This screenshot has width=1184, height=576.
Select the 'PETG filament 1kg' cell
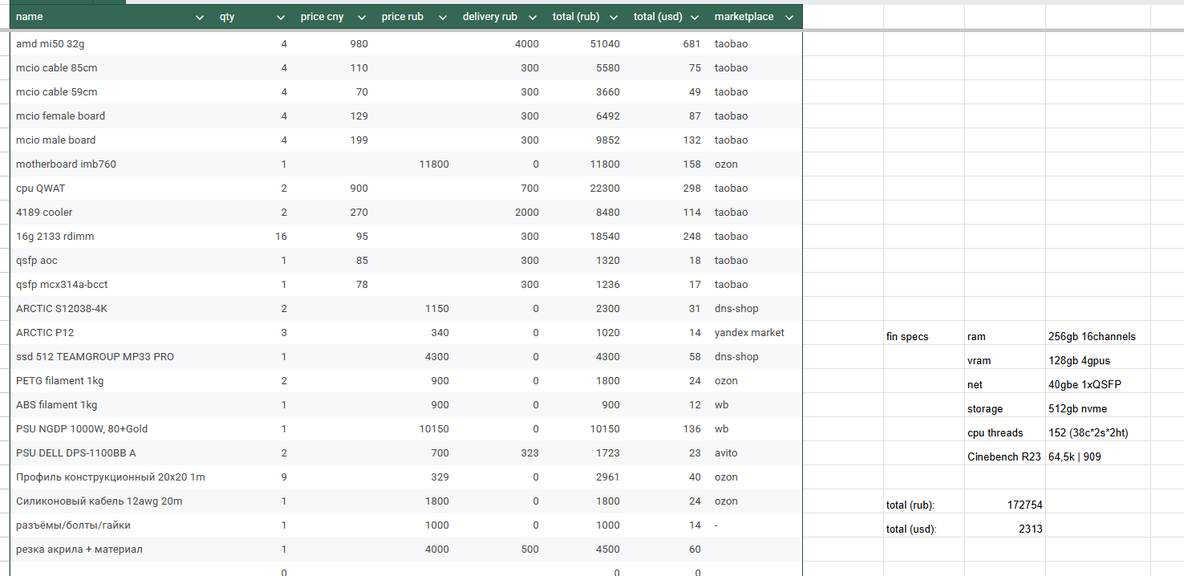111,381
